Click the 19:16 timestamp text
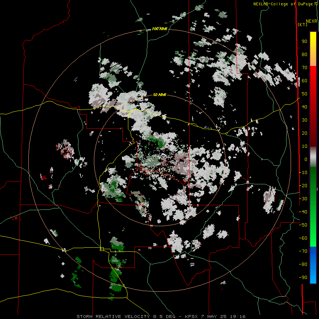 (238, 317)
